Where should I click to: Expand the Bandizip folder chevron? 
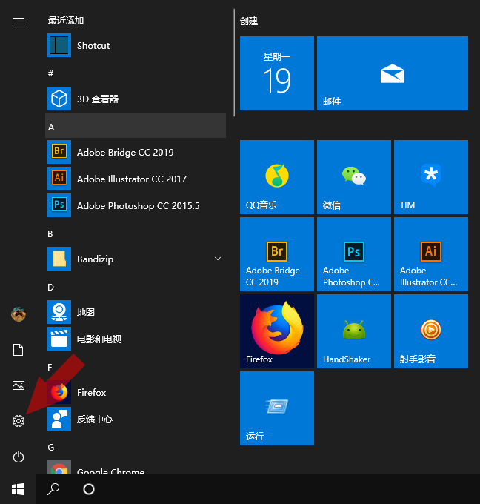point(218,259)
